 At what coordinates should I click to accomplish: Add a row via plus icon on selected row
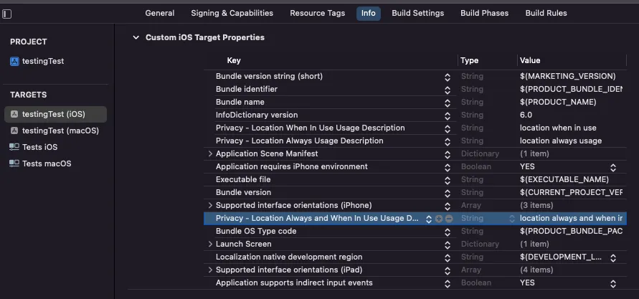pos(438,219)
